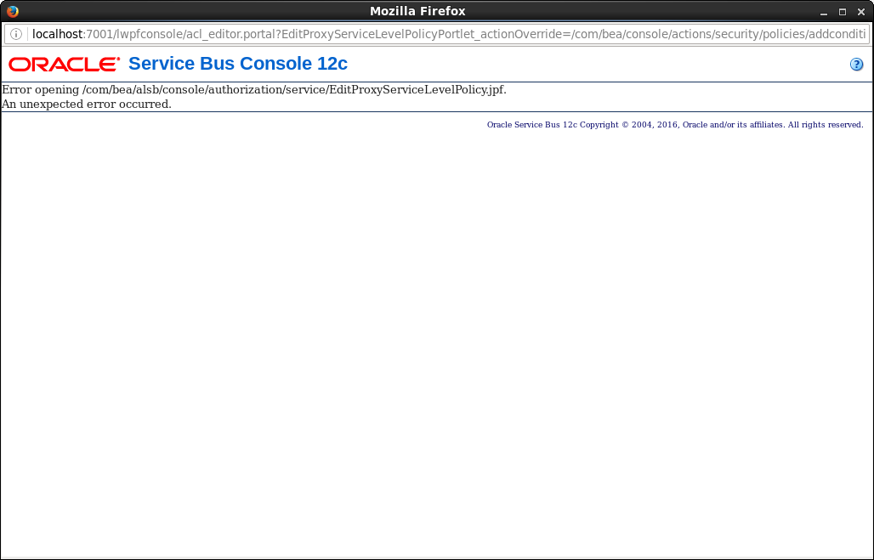This screenshot has width=874, height=560.
Task: Minimize the Firefox window
Action: [x=823, y=12]
